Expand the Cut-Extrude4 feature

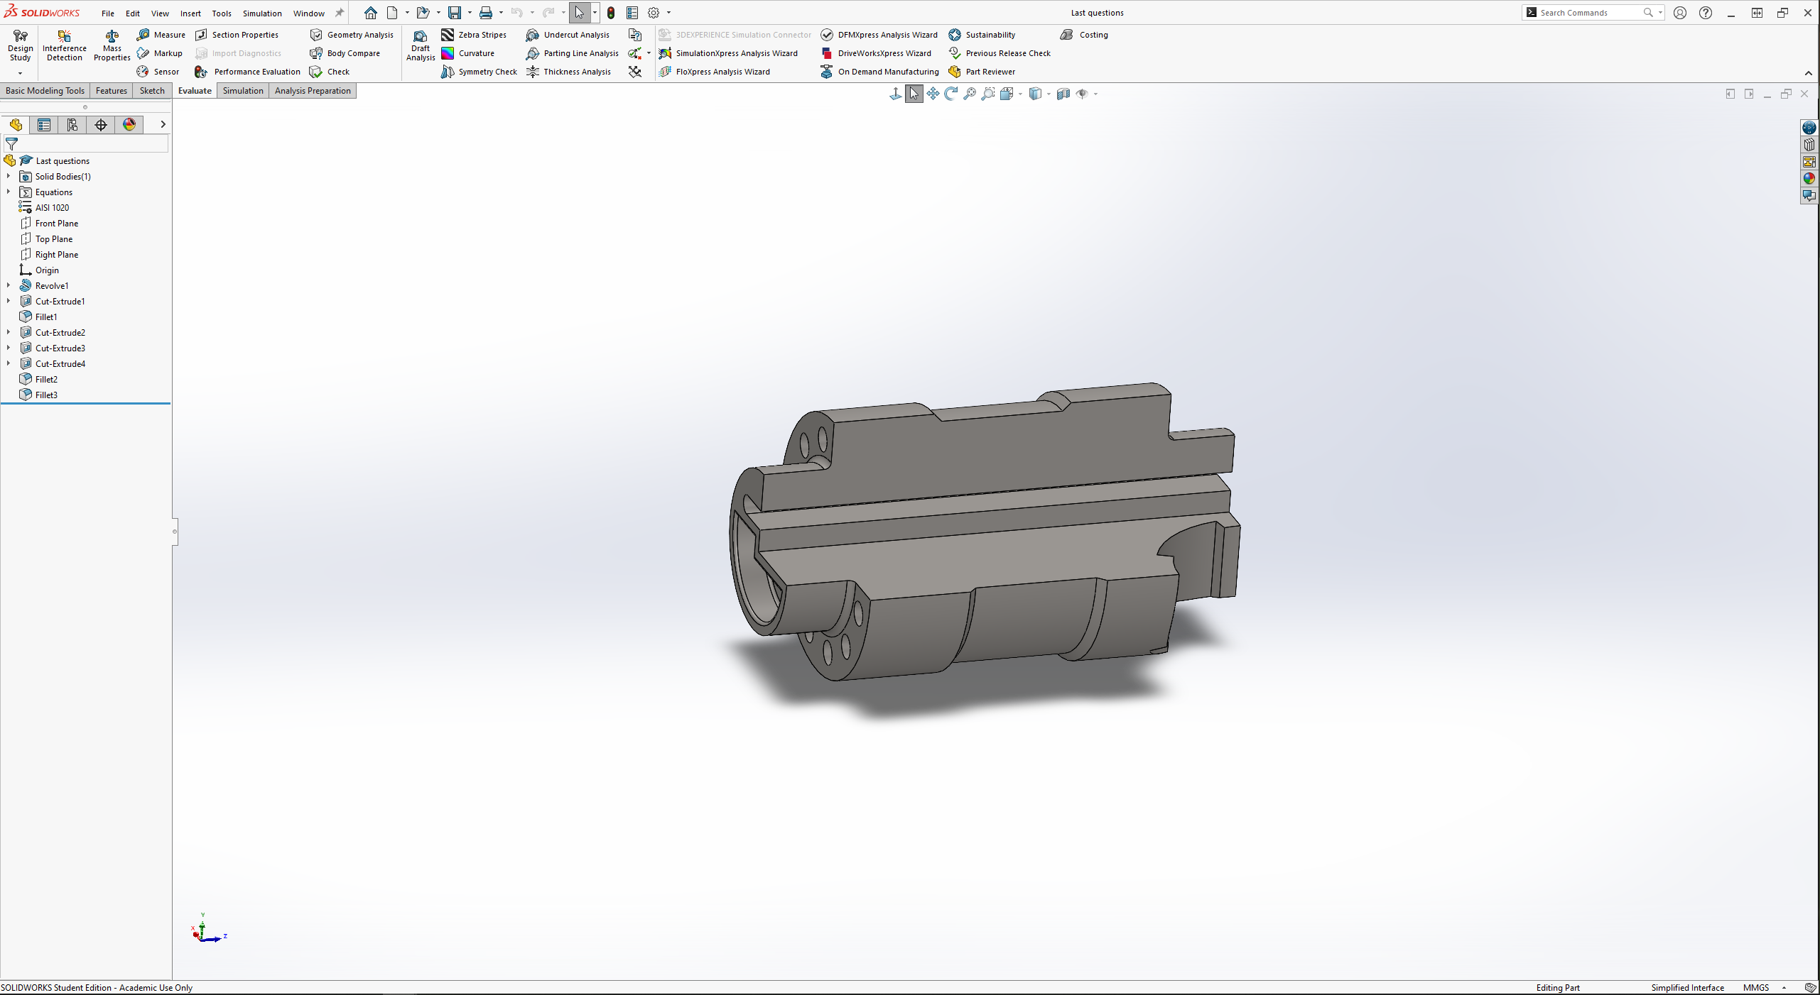[x=9, y=363]
